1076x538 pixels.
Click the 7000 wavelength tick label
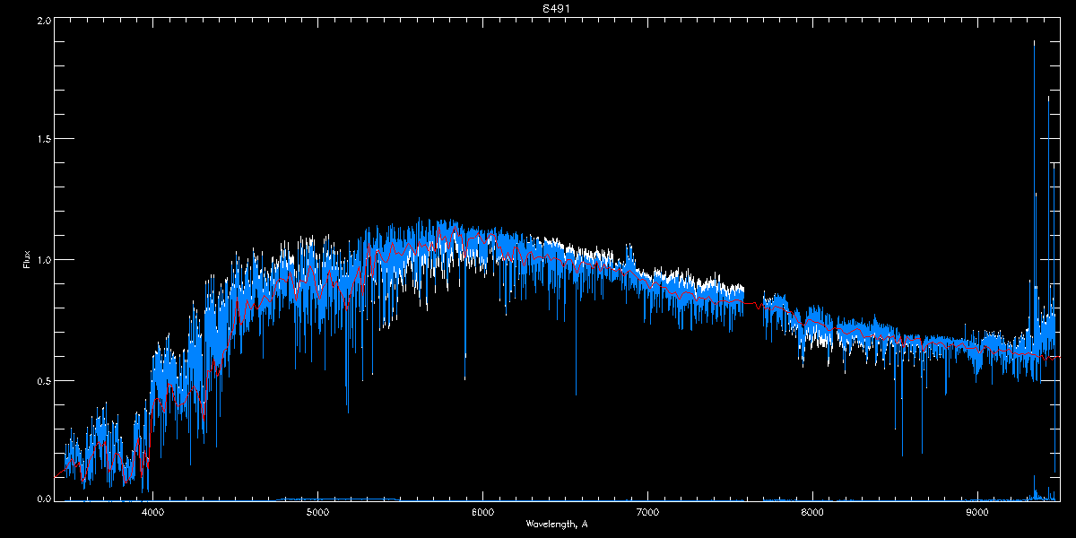tap(647, 512)
